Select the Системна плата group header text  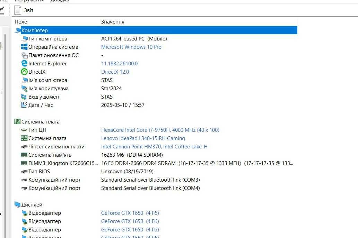pyautogui.click(x=41, y=122)
